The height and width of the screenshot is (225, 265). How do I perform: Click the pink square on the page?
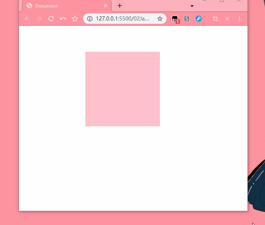(x=123, y=89)
